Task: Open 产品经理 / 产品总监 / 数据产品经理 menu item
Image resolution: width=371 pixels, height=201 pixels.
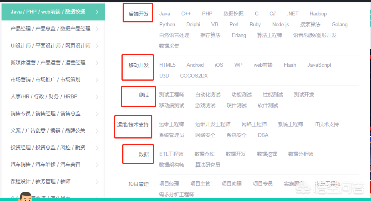Action: click(51, 29)
